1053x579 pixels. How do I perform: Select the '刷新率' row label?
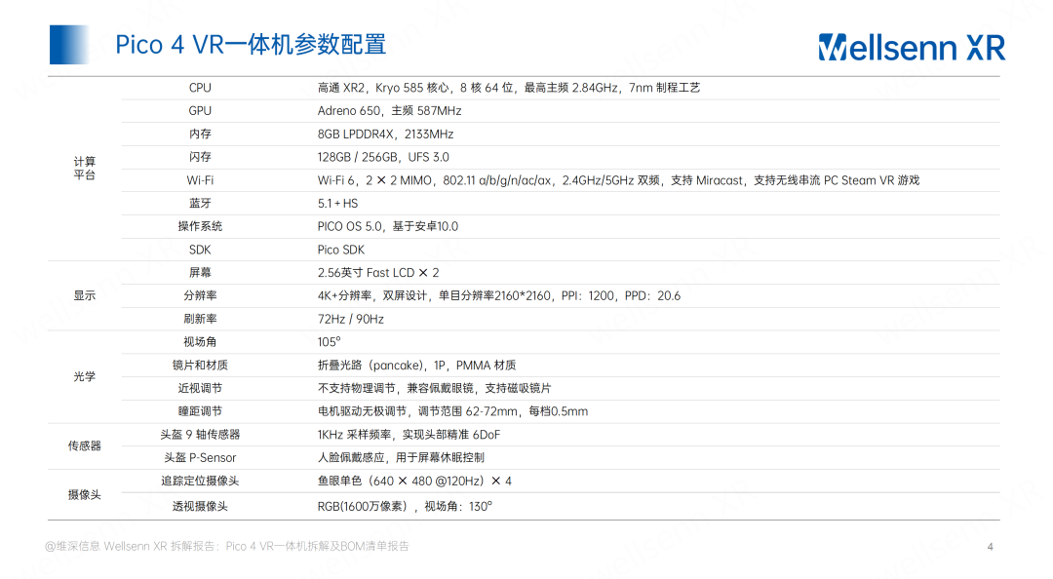(x=200, y=319)
